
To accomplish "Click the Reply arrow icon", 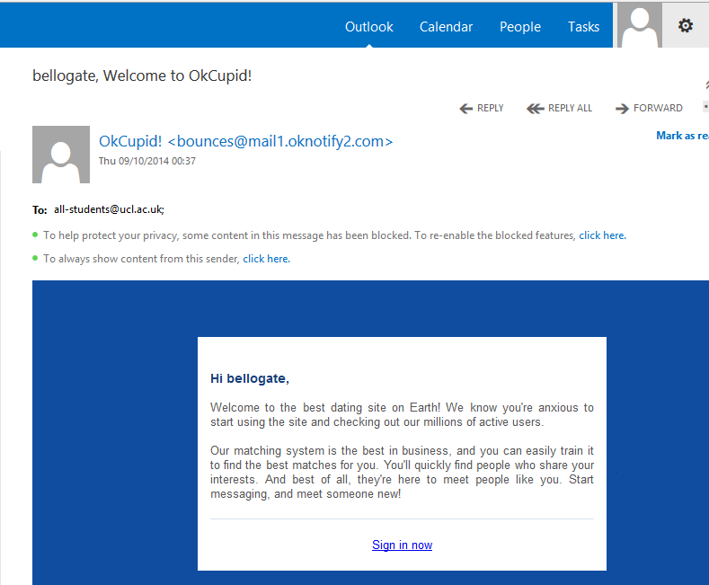I will tap(465, 109).
